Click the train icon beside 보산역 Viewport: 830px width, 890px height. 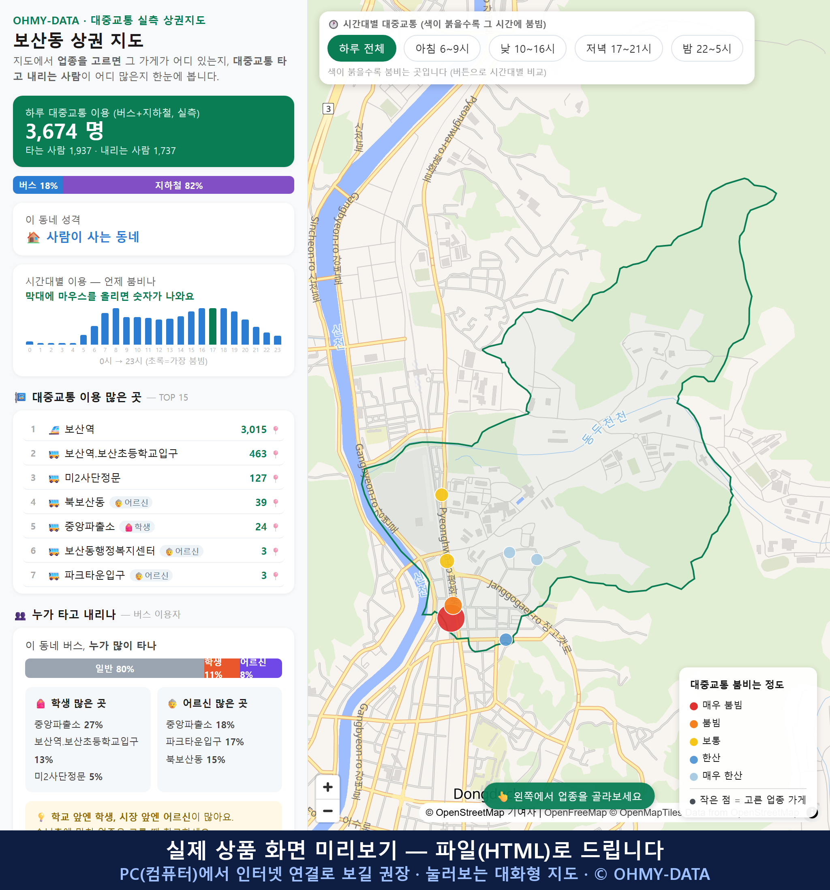tap(54, 430)
